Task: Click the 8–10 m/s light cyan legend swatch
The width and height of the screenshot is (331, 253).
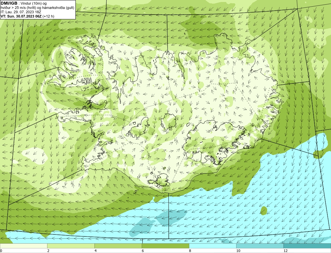Action: click(213, 246)
